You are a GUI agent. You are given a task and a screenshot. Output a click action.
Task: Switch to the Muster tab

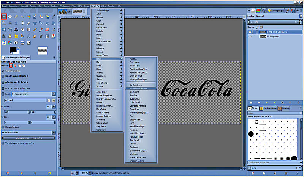coord(283,108)
